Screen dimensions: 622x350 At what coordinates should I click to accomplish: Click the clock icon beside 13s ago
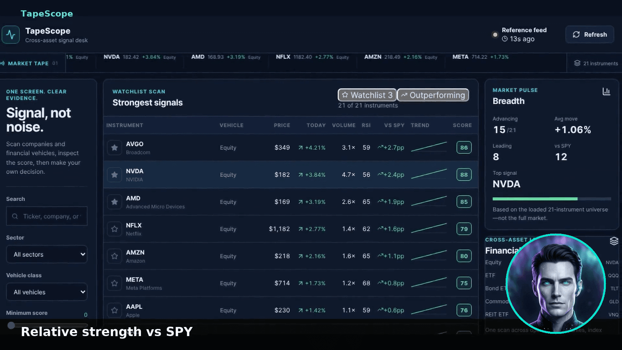pyautogui.click(x=505, y=39)
